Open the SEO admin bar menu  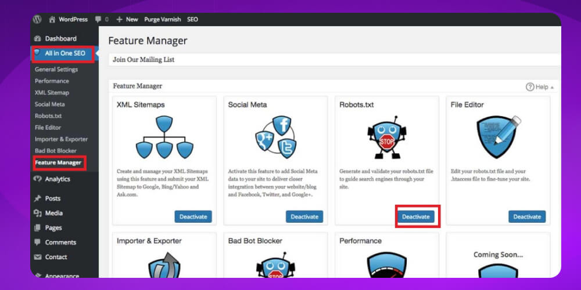click(x=192, y=20)
